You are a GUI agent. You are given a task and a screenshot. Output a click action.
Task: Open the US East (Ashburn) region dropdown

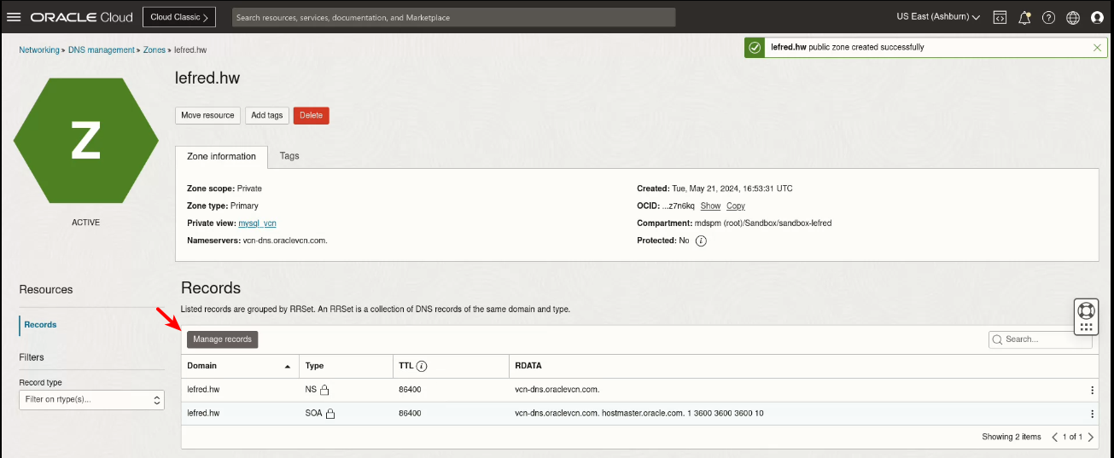[938, 17]
